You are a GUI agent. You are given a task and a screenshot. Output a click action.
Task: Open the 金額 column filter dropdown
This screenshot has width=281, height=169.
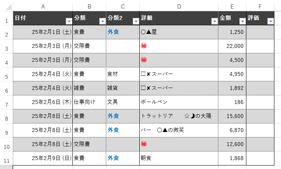(242, 22)
